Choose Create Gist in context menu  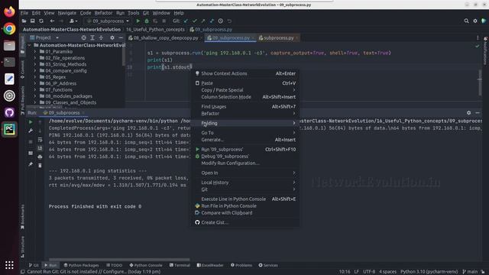tap(245, 222)
